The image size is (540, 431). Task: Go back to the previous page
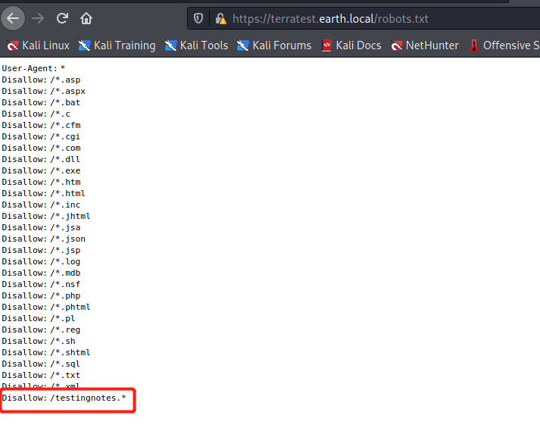[13, 18]
